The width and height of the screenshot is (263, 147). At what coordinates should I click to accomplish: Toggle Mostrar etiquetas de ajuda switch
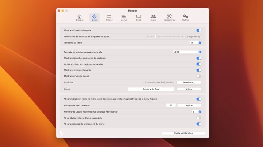(x=199, y=30)
